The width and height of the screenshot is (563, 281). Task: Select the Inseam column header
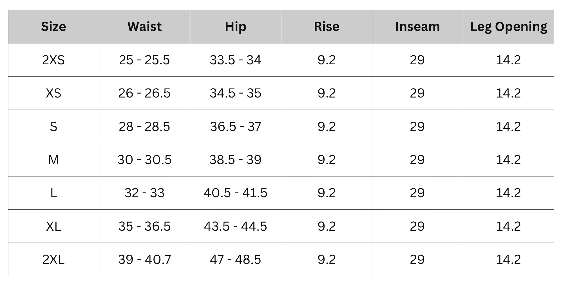[x=417, y=27]
